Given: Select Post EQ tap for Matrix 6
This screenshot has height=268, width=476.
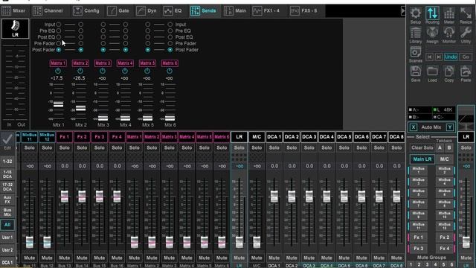Looking at the screenshot, I should coord(170,37).
